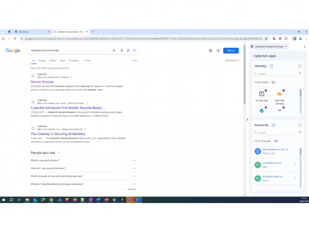Image resolution: width=309 pixels, height=232 pixels.
Task: Open Chrome from the taskbar
Action: point(51,200)
